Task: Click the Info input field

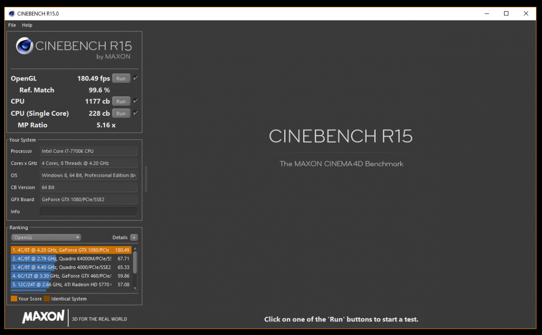Action: tap(89, 212)
